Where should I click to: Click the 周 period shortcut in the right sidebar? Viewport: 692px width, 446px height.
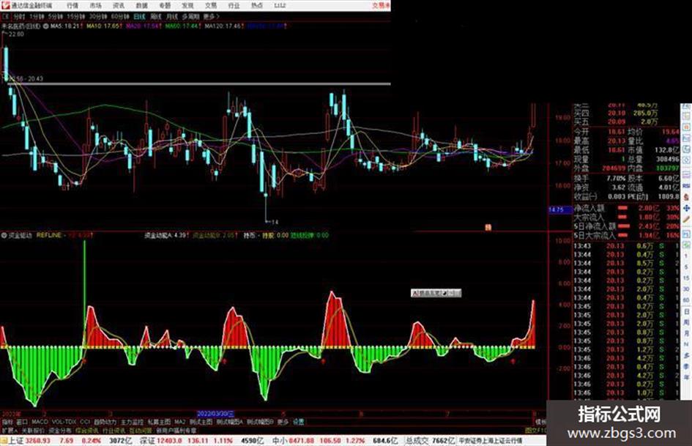tap(686, 322)
